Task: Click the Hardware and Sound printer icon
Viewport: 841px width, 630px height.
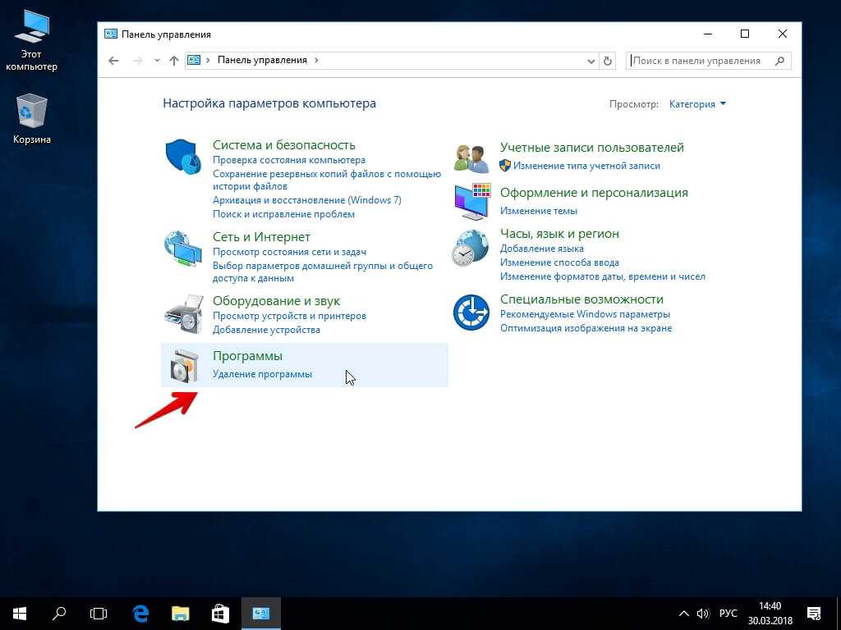Action: pyautogui.click(x=182, y=313)
